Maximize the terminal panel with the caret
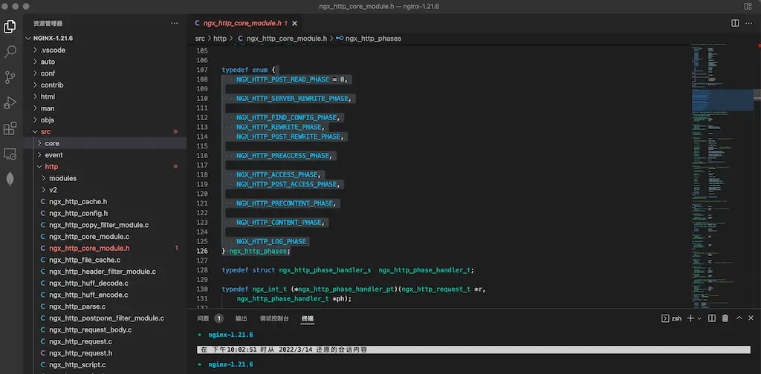The width and height of the screenshot is (761, 374). [739, 318]
